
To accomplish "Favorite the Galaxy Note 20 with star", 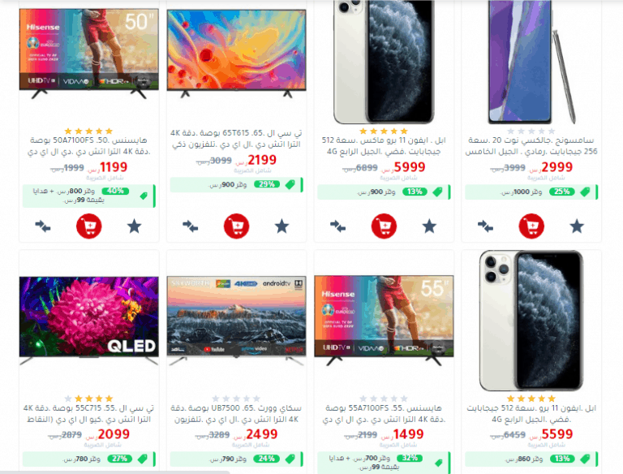I will [x=577, y=226].
